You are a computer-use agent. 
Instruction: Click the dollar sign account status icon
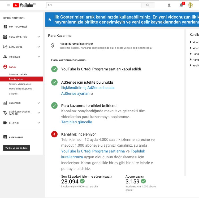[53, 45]
